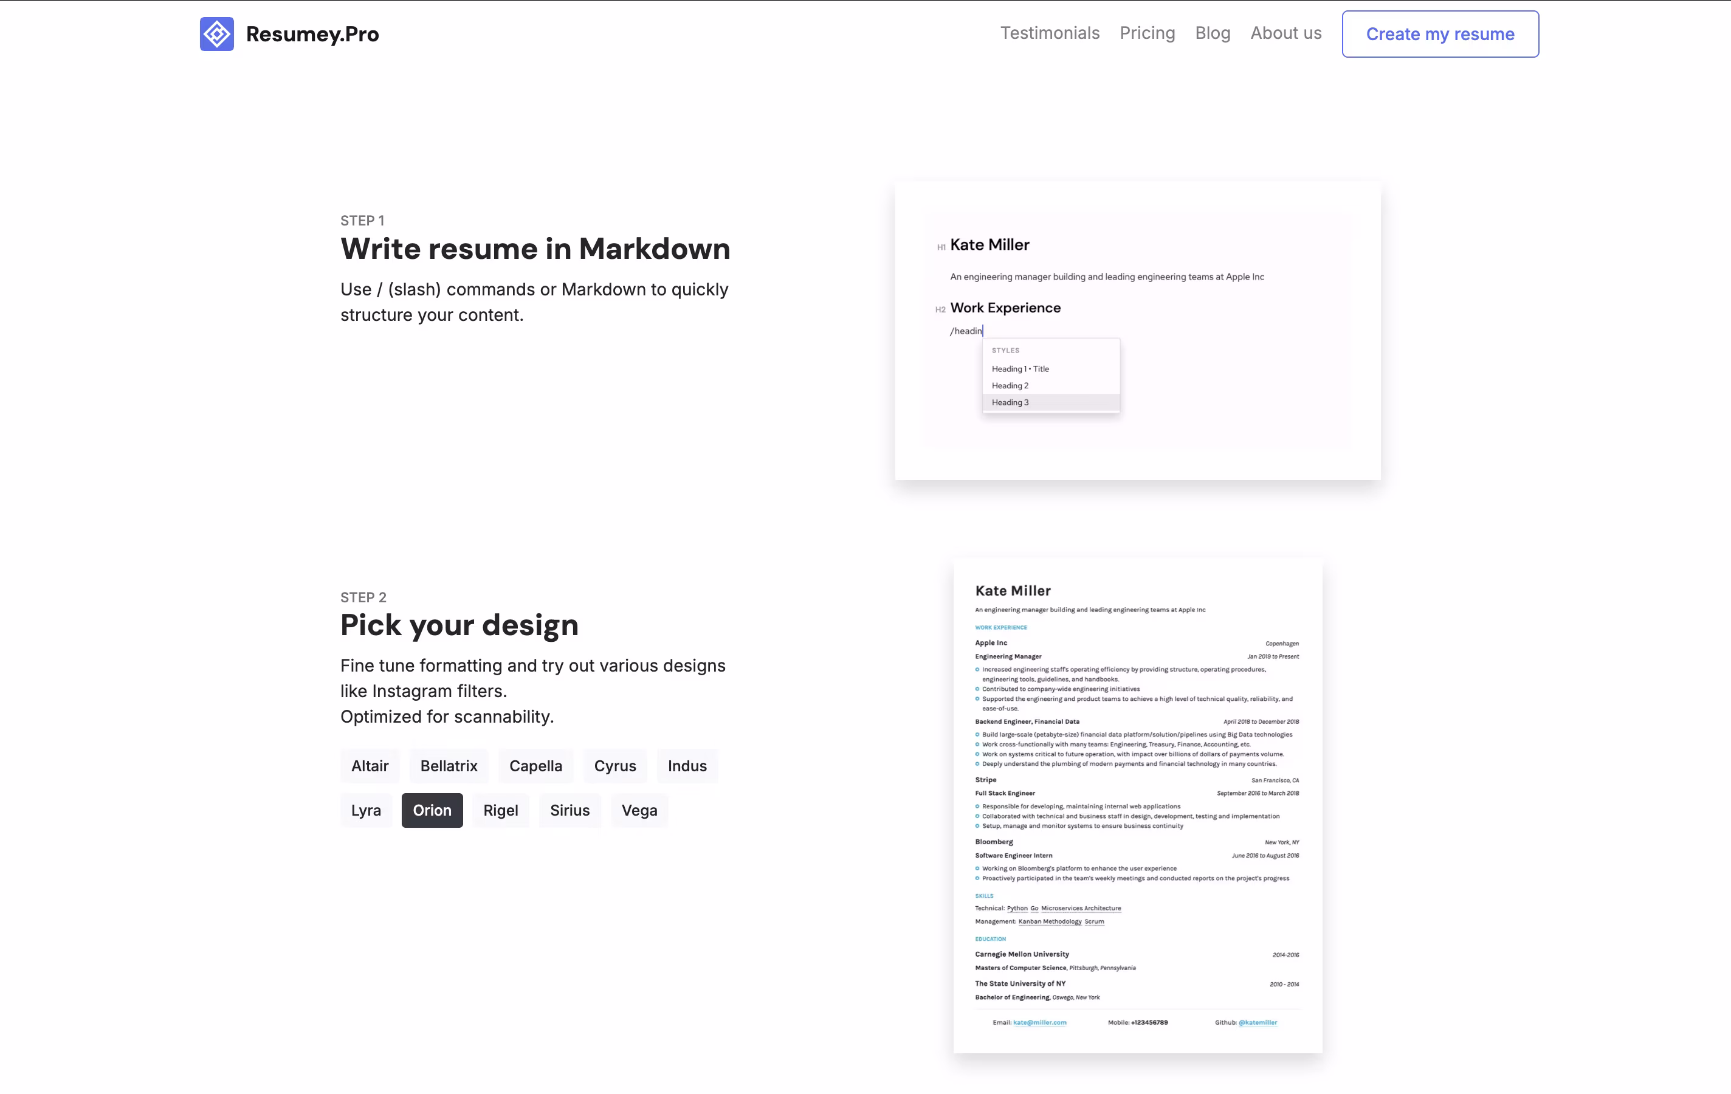Click STYLES label in dropdown menu

pyautogui.click(x=1005, y=350)
